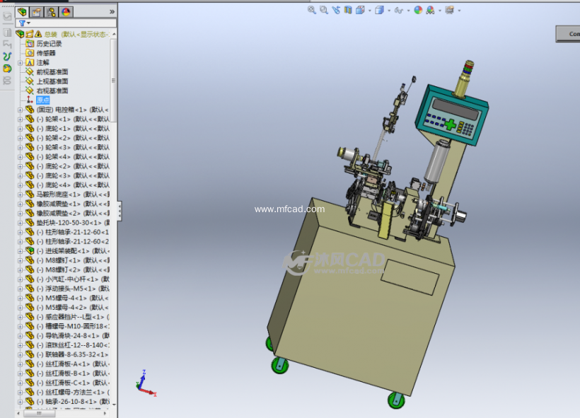Viewport: 580px width, 418px height.
Task: Select the 右视基准面 right plane
Action: (x=52, y=91)
